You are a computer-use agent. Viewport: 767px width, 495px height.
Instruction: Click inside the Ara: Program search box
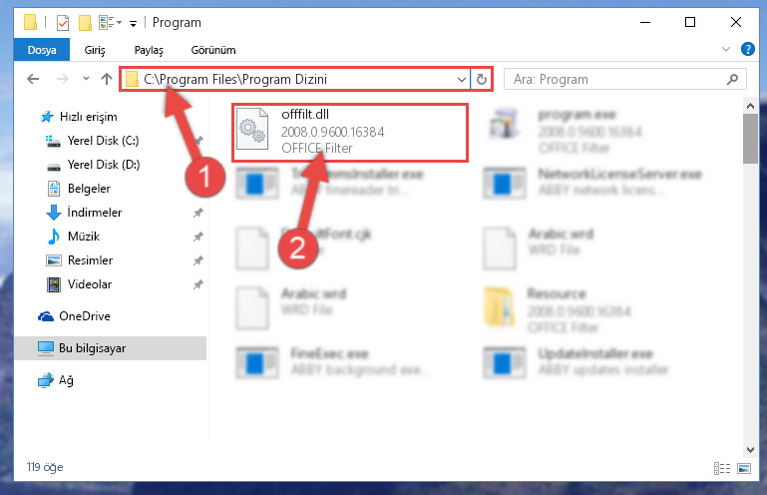615,79
